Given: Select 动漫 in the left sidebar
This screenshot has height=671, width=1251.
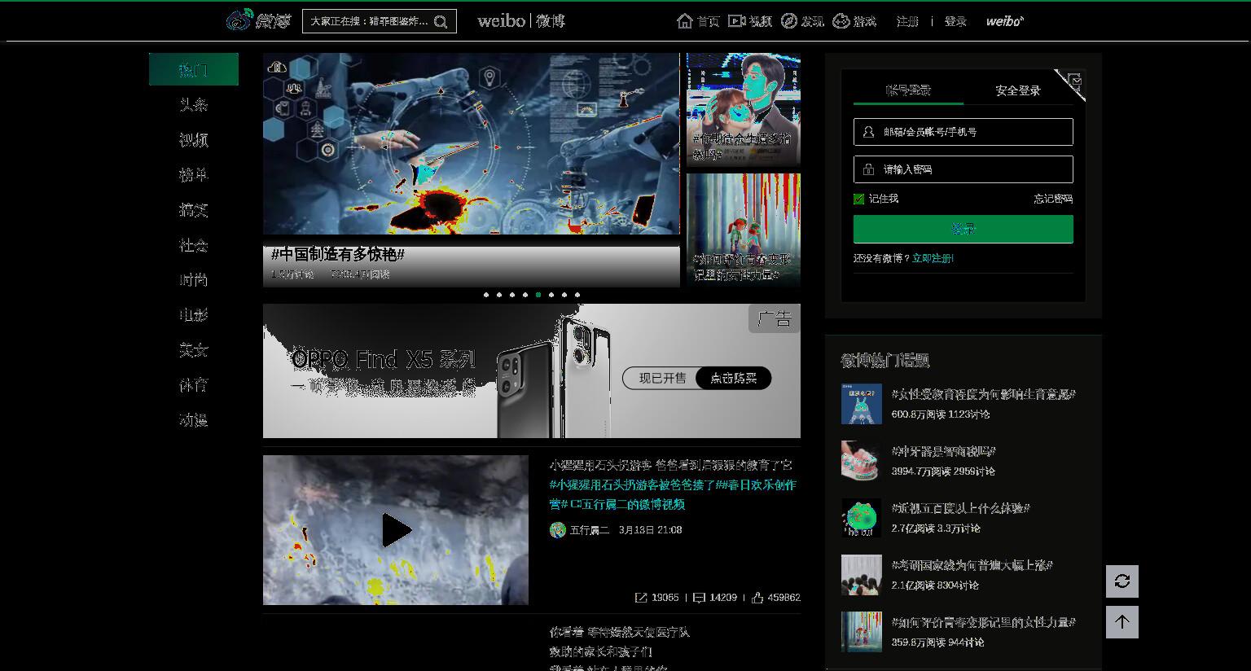Looking at the screenshot, I should (x=194, y=420).
